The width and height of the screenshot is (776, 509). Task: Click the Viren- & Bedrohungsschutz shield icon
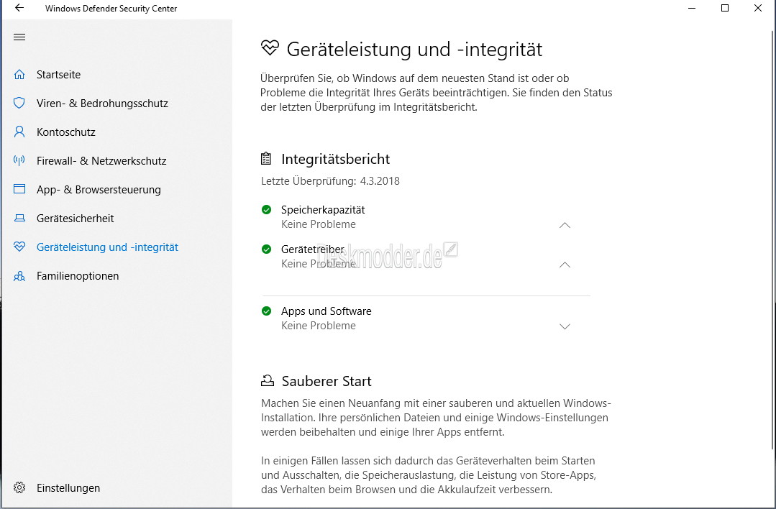[19, 104]
